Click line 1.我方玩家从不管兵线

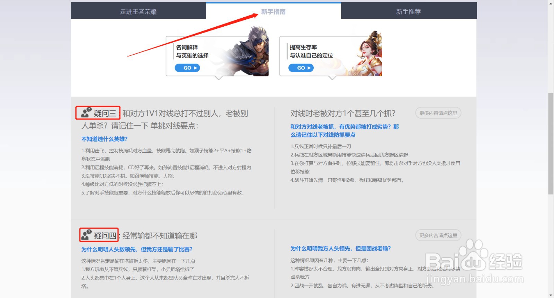[x=138, y=269]
